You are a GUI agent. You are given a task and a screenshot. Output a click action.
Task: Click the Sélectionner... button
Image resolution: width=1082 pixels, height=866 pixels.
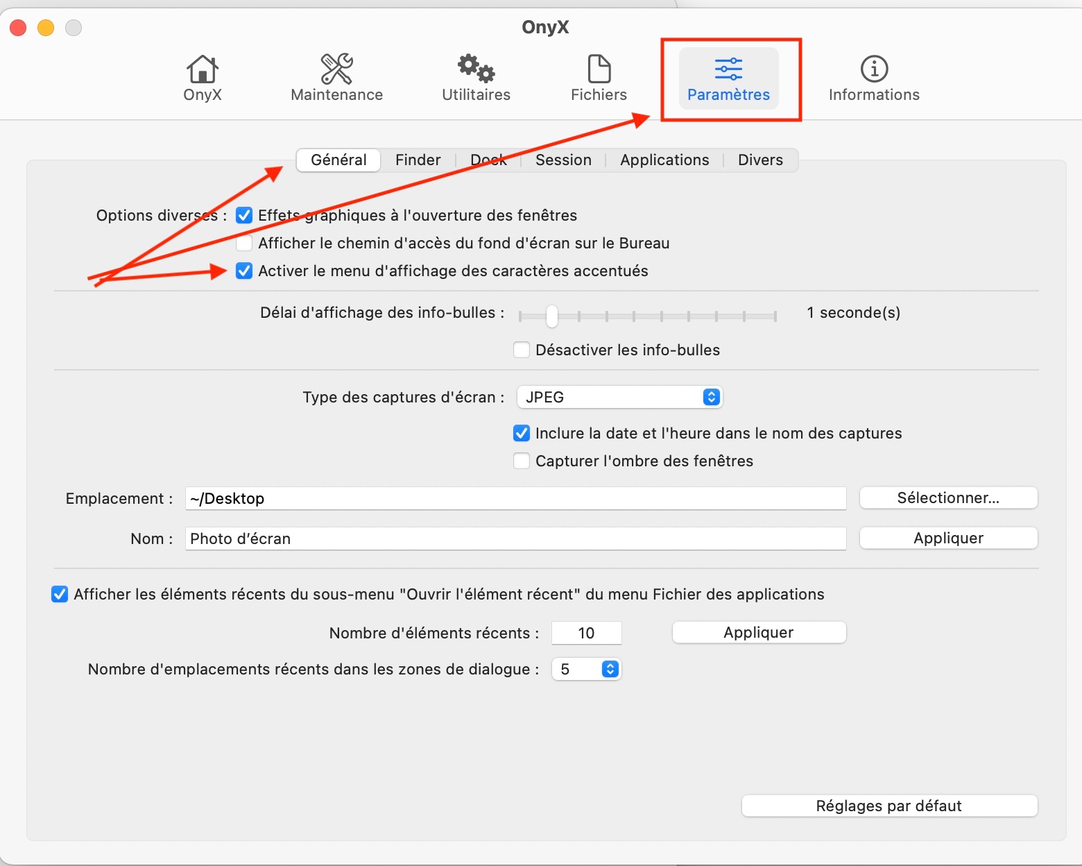[x=948, y=498]
